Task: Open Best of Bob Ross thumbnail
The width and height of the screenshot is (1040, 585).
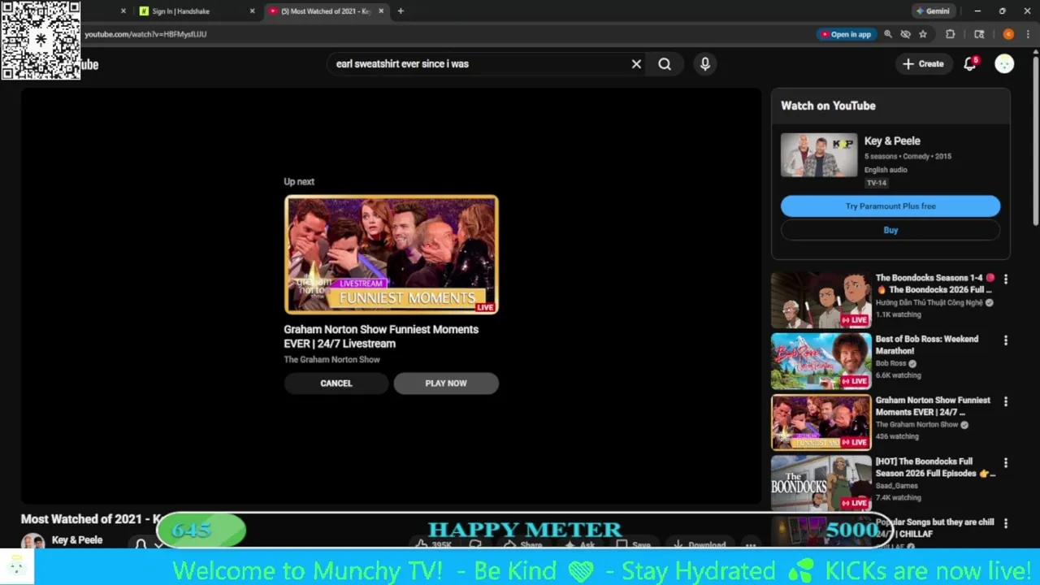Action: (x=821, y=361)
